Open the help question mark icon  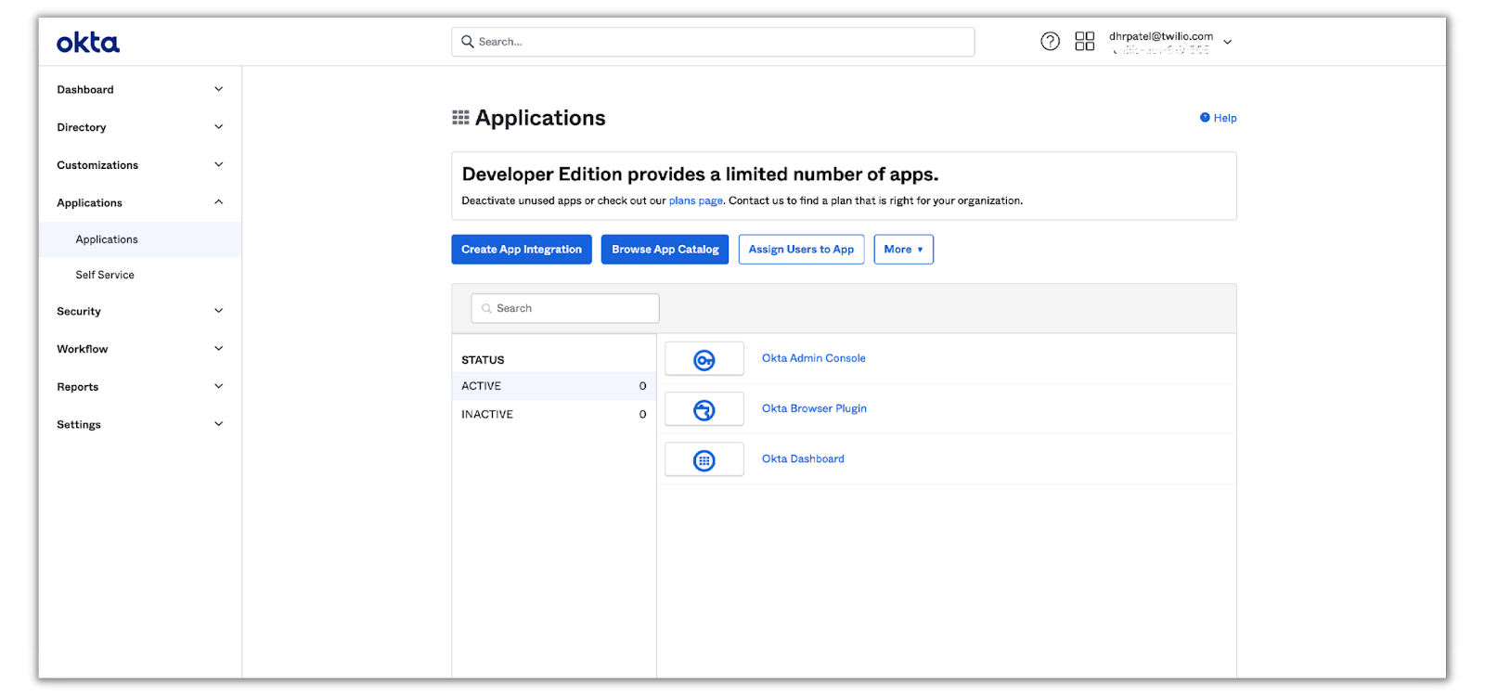1050,42
